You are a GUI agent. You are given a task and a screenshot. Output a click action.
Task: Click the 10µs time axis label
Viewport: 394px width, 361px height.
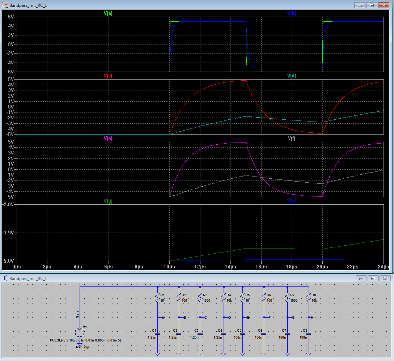(169, 267)
